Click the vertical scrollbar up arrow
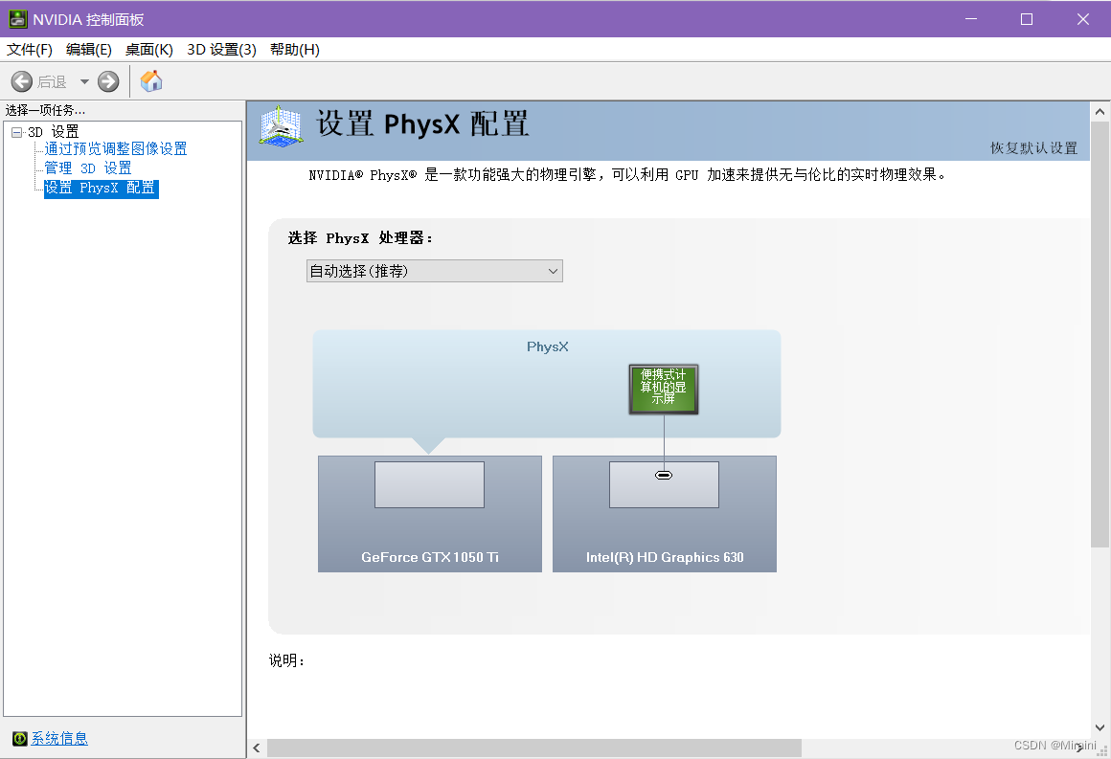Viewport: 1111px width, 759px height. click(1100, 111)
